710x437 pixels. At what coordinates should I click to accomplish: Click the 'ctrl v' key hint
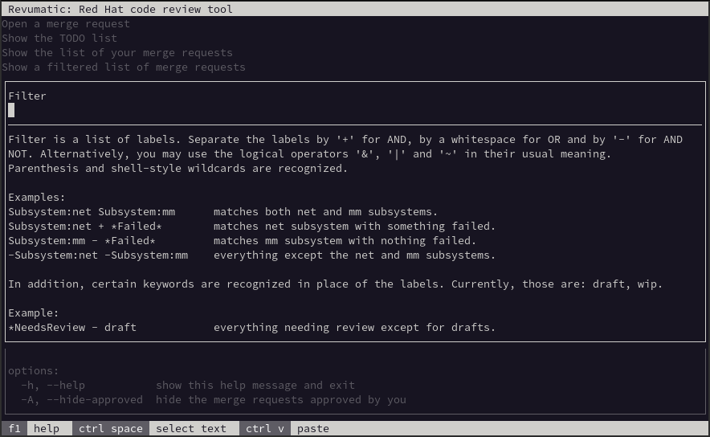pyautogui.click(x=265, y=429)
